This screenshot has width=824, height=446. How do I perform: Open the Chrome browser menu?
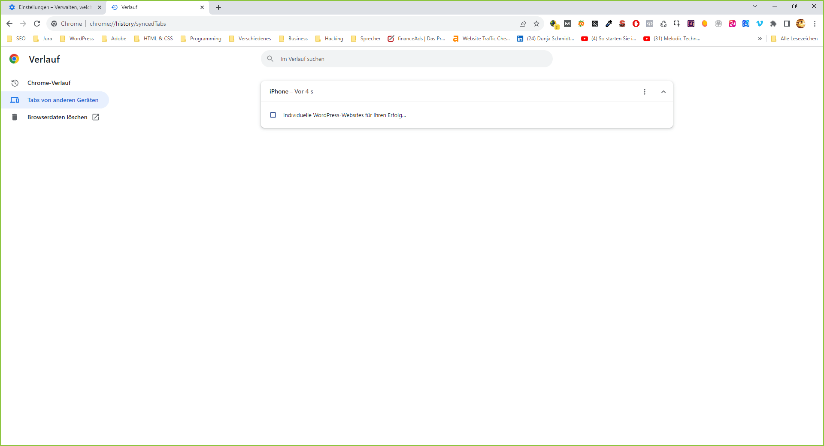click(x=815, y=24)
